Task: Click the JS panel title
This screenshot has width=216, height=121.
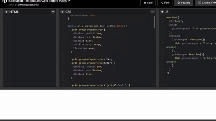Action: 167,12
